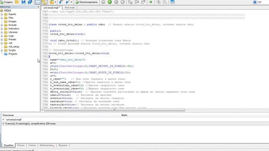Save the file using the single floppy icon
Viewport: 269px width, 151px height.
pyautogui.click(x=24, y=2)
